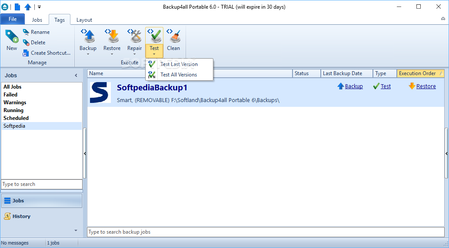Click the Test link for SoftpediaBackup1

pyautogui.click(x=386, y=86)
